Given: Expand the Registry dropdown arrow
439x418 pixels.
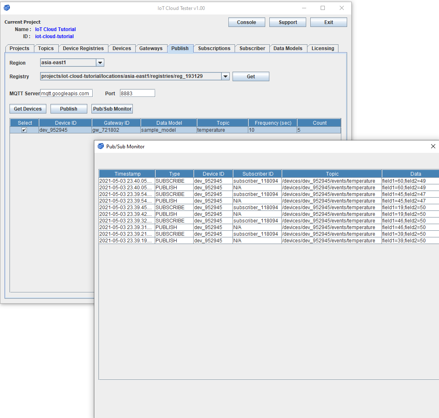Looking at the screenshot, I should click(225, 76).
